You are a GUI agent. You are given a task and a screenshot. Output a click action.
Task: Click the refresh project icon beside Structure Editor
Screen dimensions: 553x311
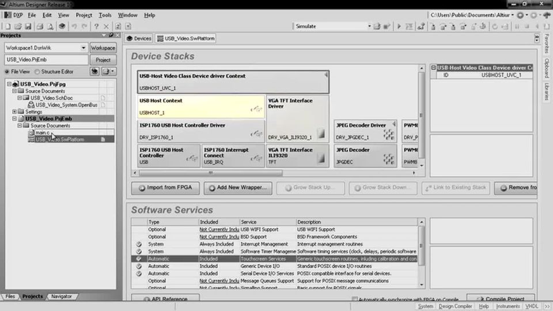click(x=94, y=71)
